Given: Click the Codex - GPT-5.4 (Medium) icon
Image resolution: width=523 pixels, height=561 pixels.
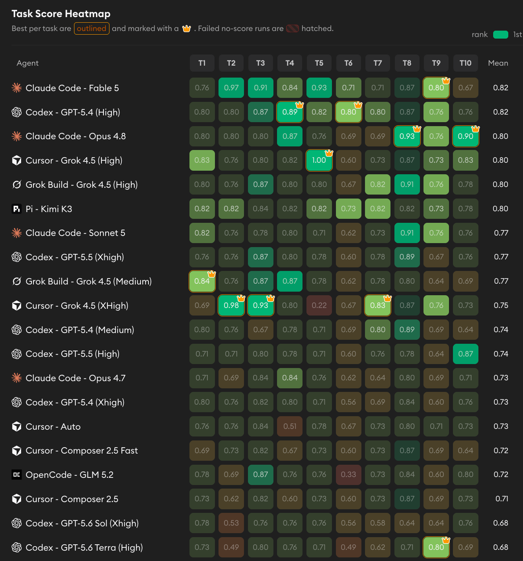Looking at the screenshot, I should click(x=17, y=330).
